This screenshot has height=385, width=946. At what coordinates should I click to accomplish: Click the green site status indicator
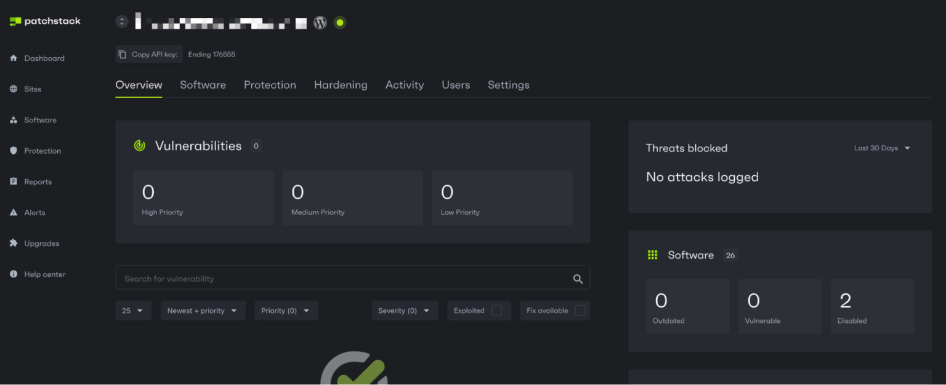click(x=339, y=22)
